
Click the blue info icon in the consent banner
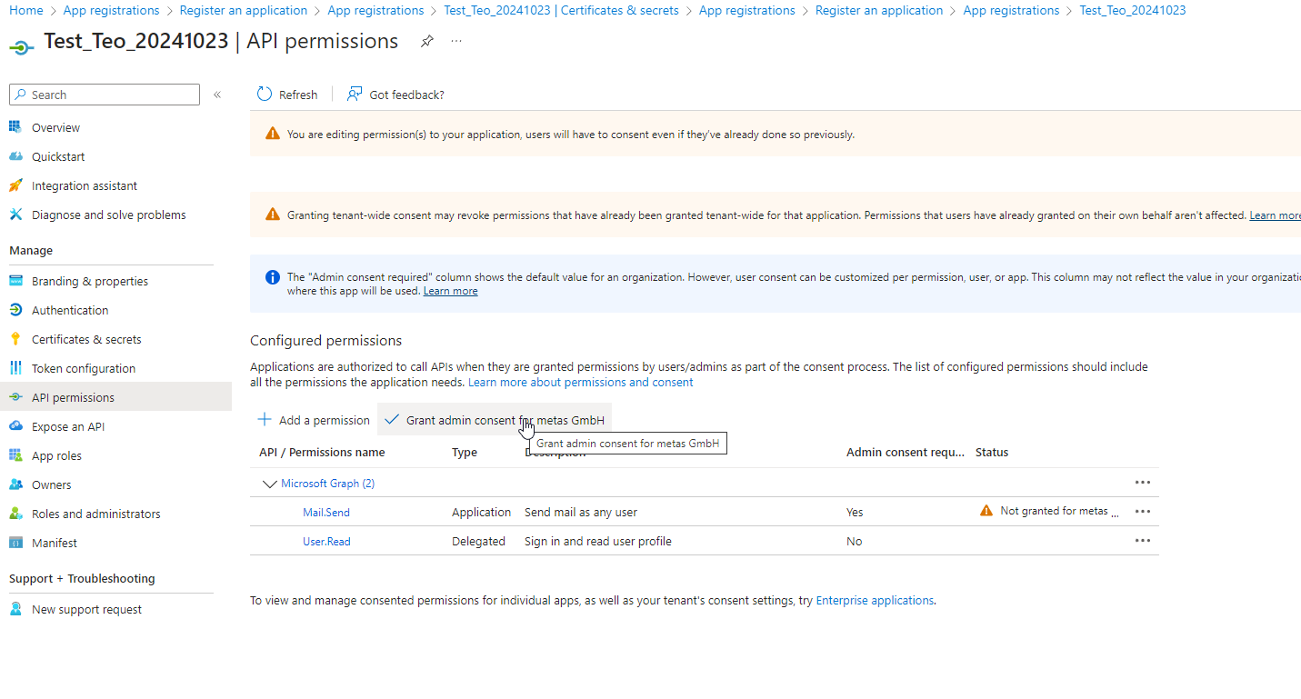[272, 277]
